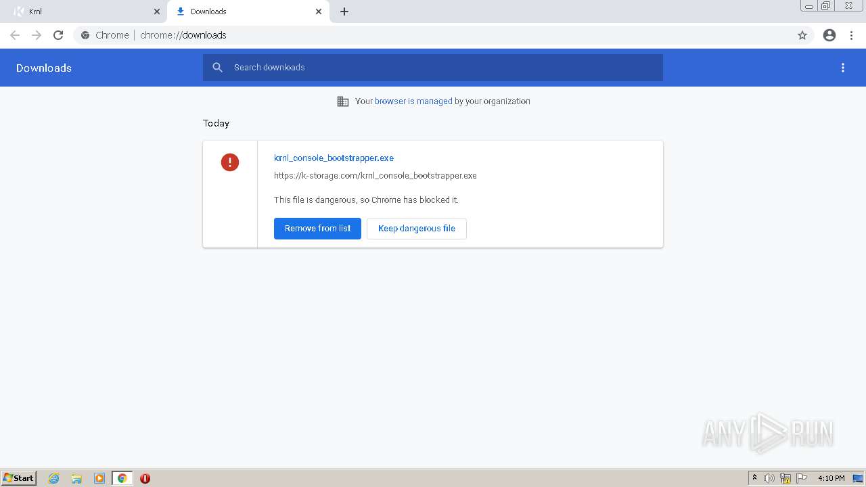Bookmark this page with the star
Viewport: 866px width, 487px height.
click(x=802, y=35)
